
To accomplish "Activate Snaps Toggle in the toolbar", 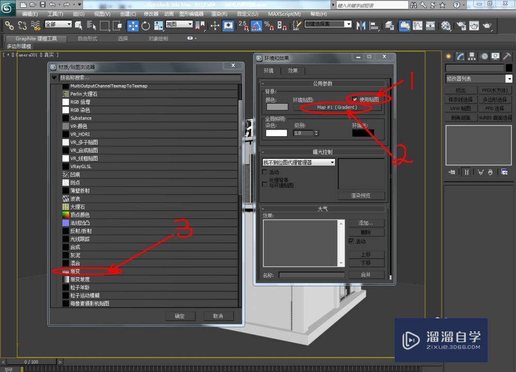I will tap(245, 26).
